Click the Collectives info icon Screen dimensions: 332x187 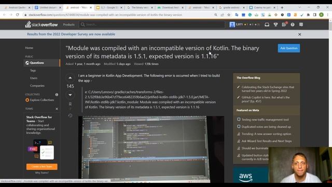point(57,95)
